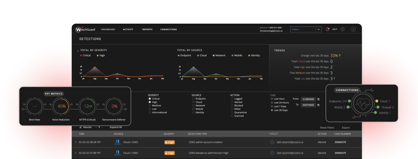418x159 pixels.
Task: Click target icon in O365-admin-account-creation row
Action: (x=272, y=142)
